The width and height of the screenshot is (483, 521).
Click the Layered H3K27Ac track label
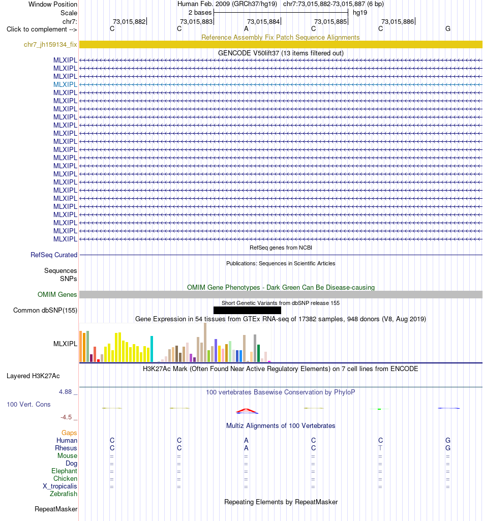point(33,376)
